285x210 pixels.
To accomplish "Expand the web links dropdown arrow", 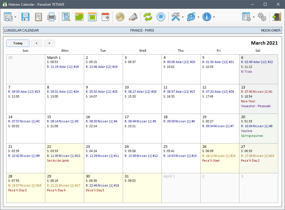I will click(198, 17).
